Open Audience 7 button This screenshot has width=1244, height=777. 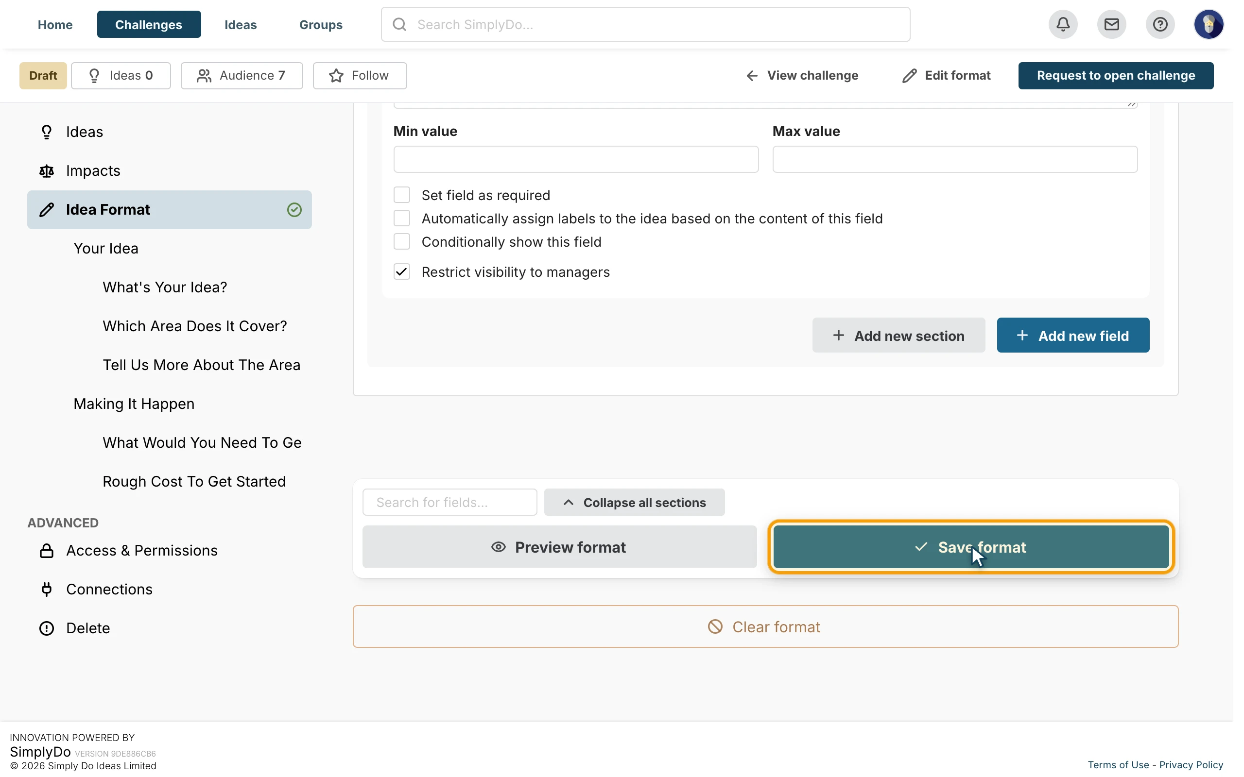click(x=242, y=76)
